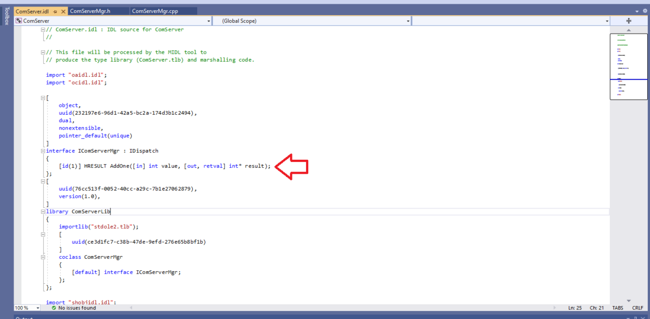The width and height of the screenshot is (650, 319).
Task: Open the Global Scope dropdown
Action: tap(408, 21)
